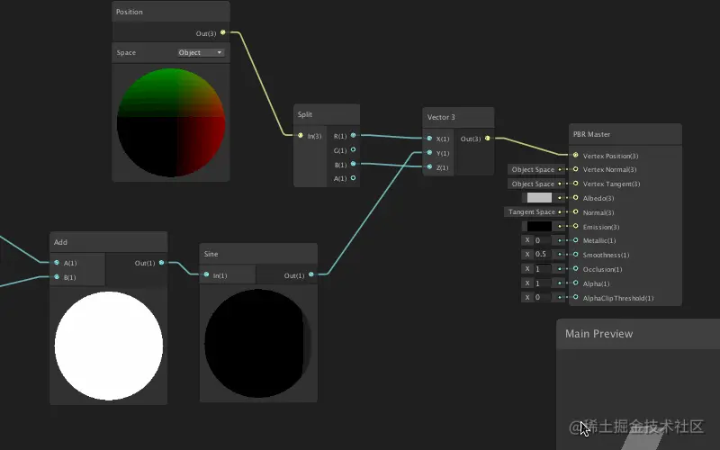
Task: Click the Vertex Tangent(3) port on PBR Master
Action: click(x=575, y=184)
